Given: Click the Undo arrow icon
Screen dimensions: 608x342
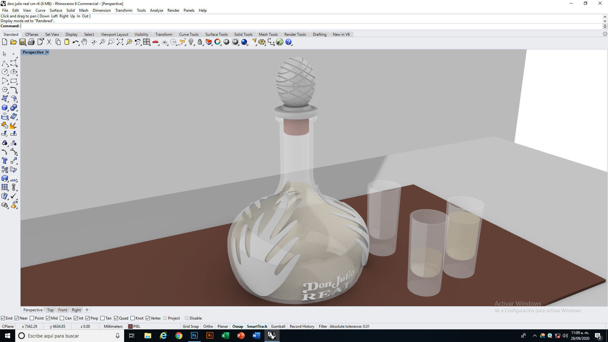Looking at the screenshot, I should tap(75, 42).
